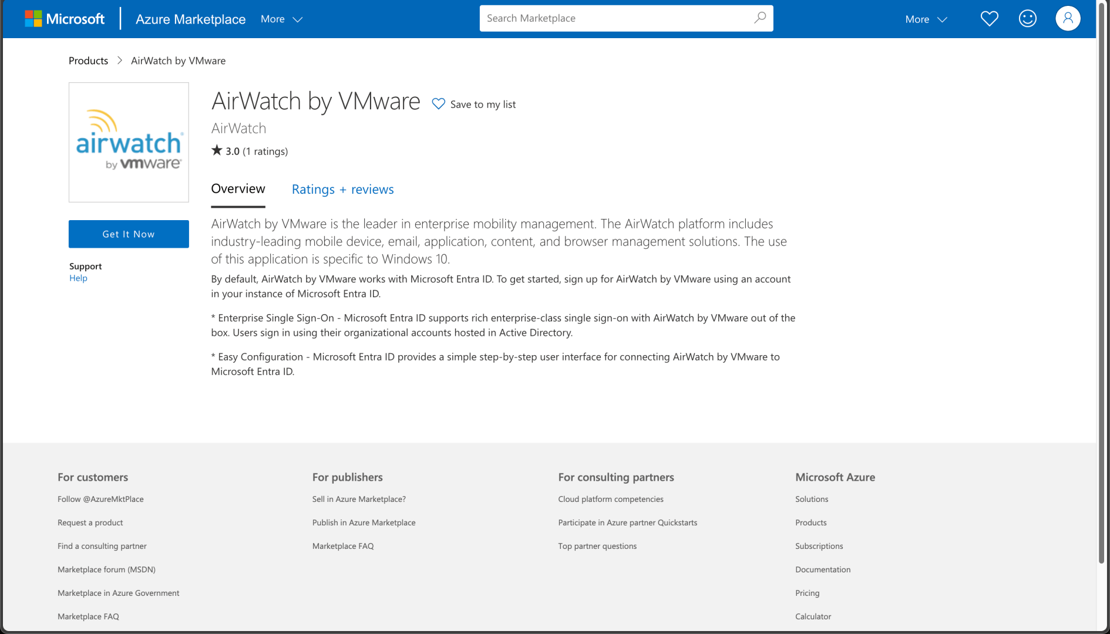
Task: Click the Microsoft logo in header
Action: (x=65, y=19)
